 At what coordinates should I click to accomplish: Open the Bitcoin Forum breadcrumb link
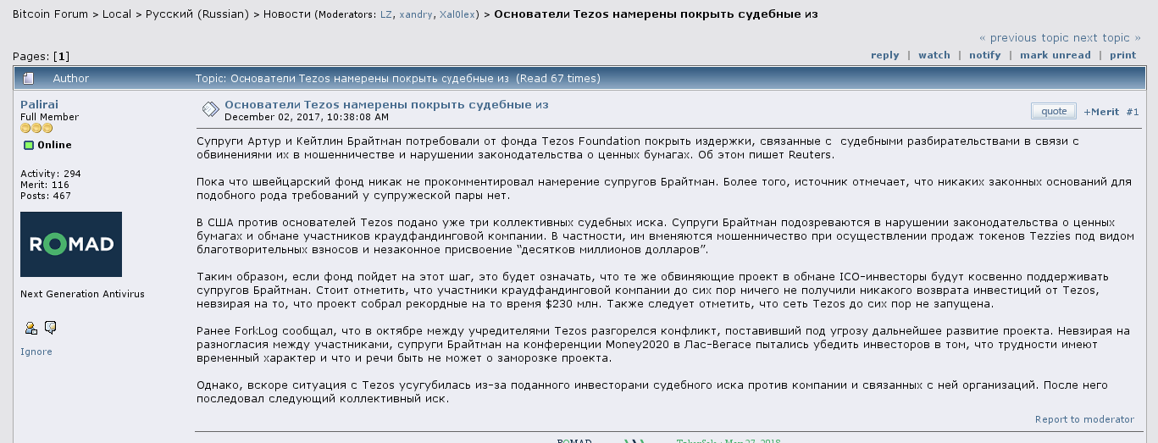(x=50, y=14)
